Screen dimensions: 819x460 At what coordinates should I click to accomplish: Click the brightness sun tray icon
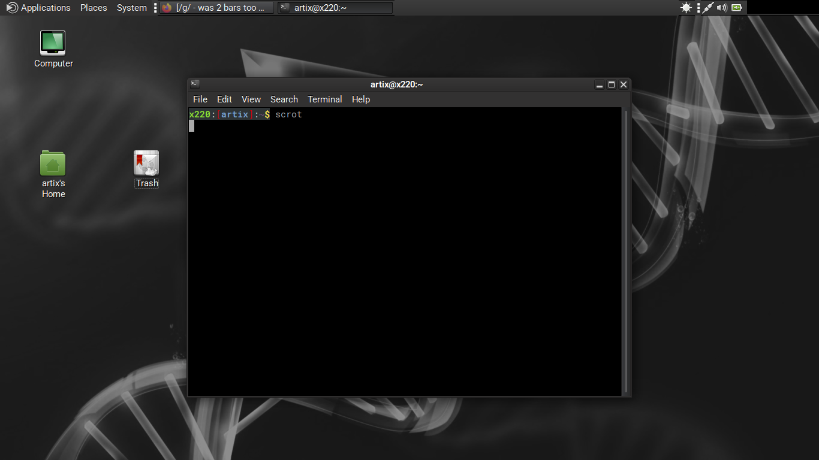click(686, 8)
